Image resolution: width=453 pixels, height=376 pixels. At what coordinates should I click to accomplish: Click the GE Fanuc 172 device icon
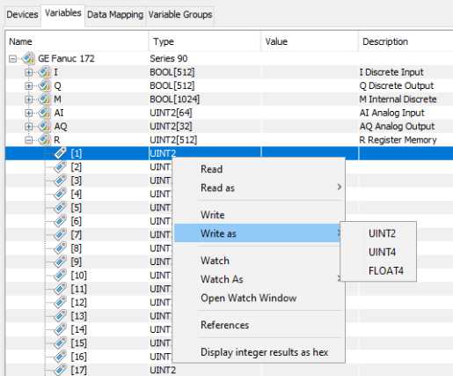coord(29,58)
